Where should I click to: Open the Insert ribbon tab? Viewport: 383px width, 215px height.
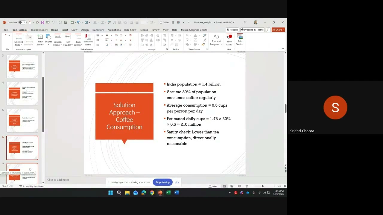point(65,30)
